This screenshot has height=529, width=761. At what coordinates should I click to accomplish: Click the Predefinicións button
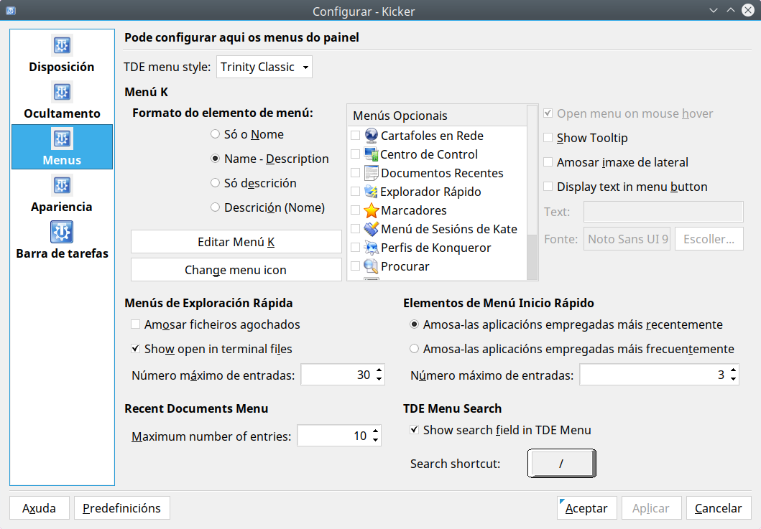pyautogui.click(x=122, y=507)
